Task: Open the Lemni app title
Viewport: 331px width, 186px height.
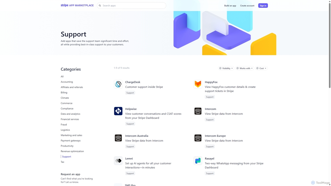Action: (x=129, y=159)
